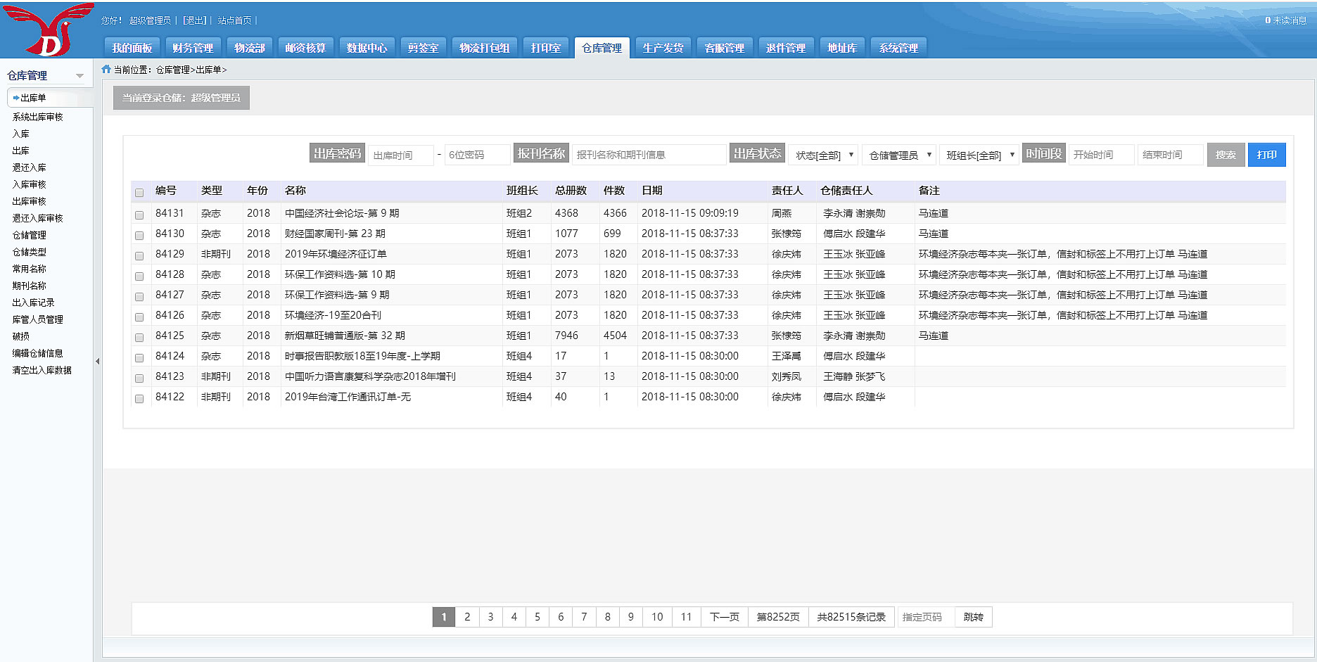Click the home icon in breadcrumb
The width and height of the screenshot is (1317, 662).
click(106, 69)
